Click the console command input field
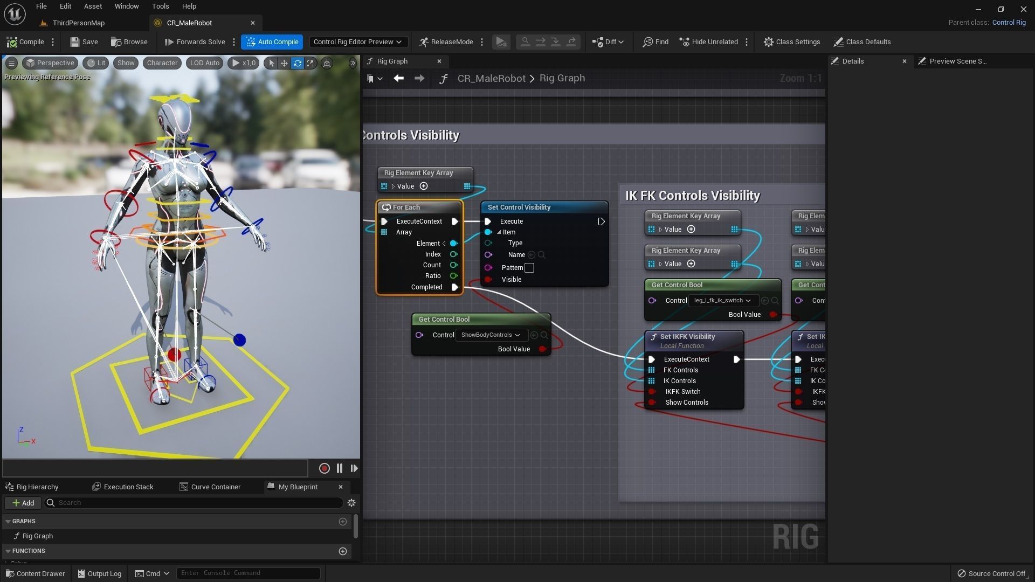 (248, 573)
